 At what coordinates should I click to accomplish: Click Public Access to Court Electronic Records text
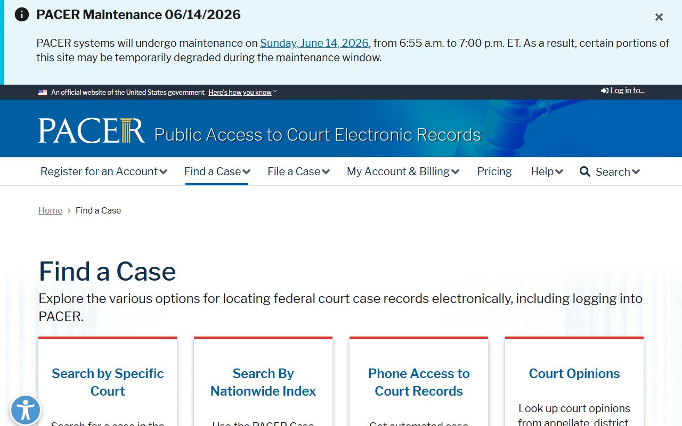(318, 134)
